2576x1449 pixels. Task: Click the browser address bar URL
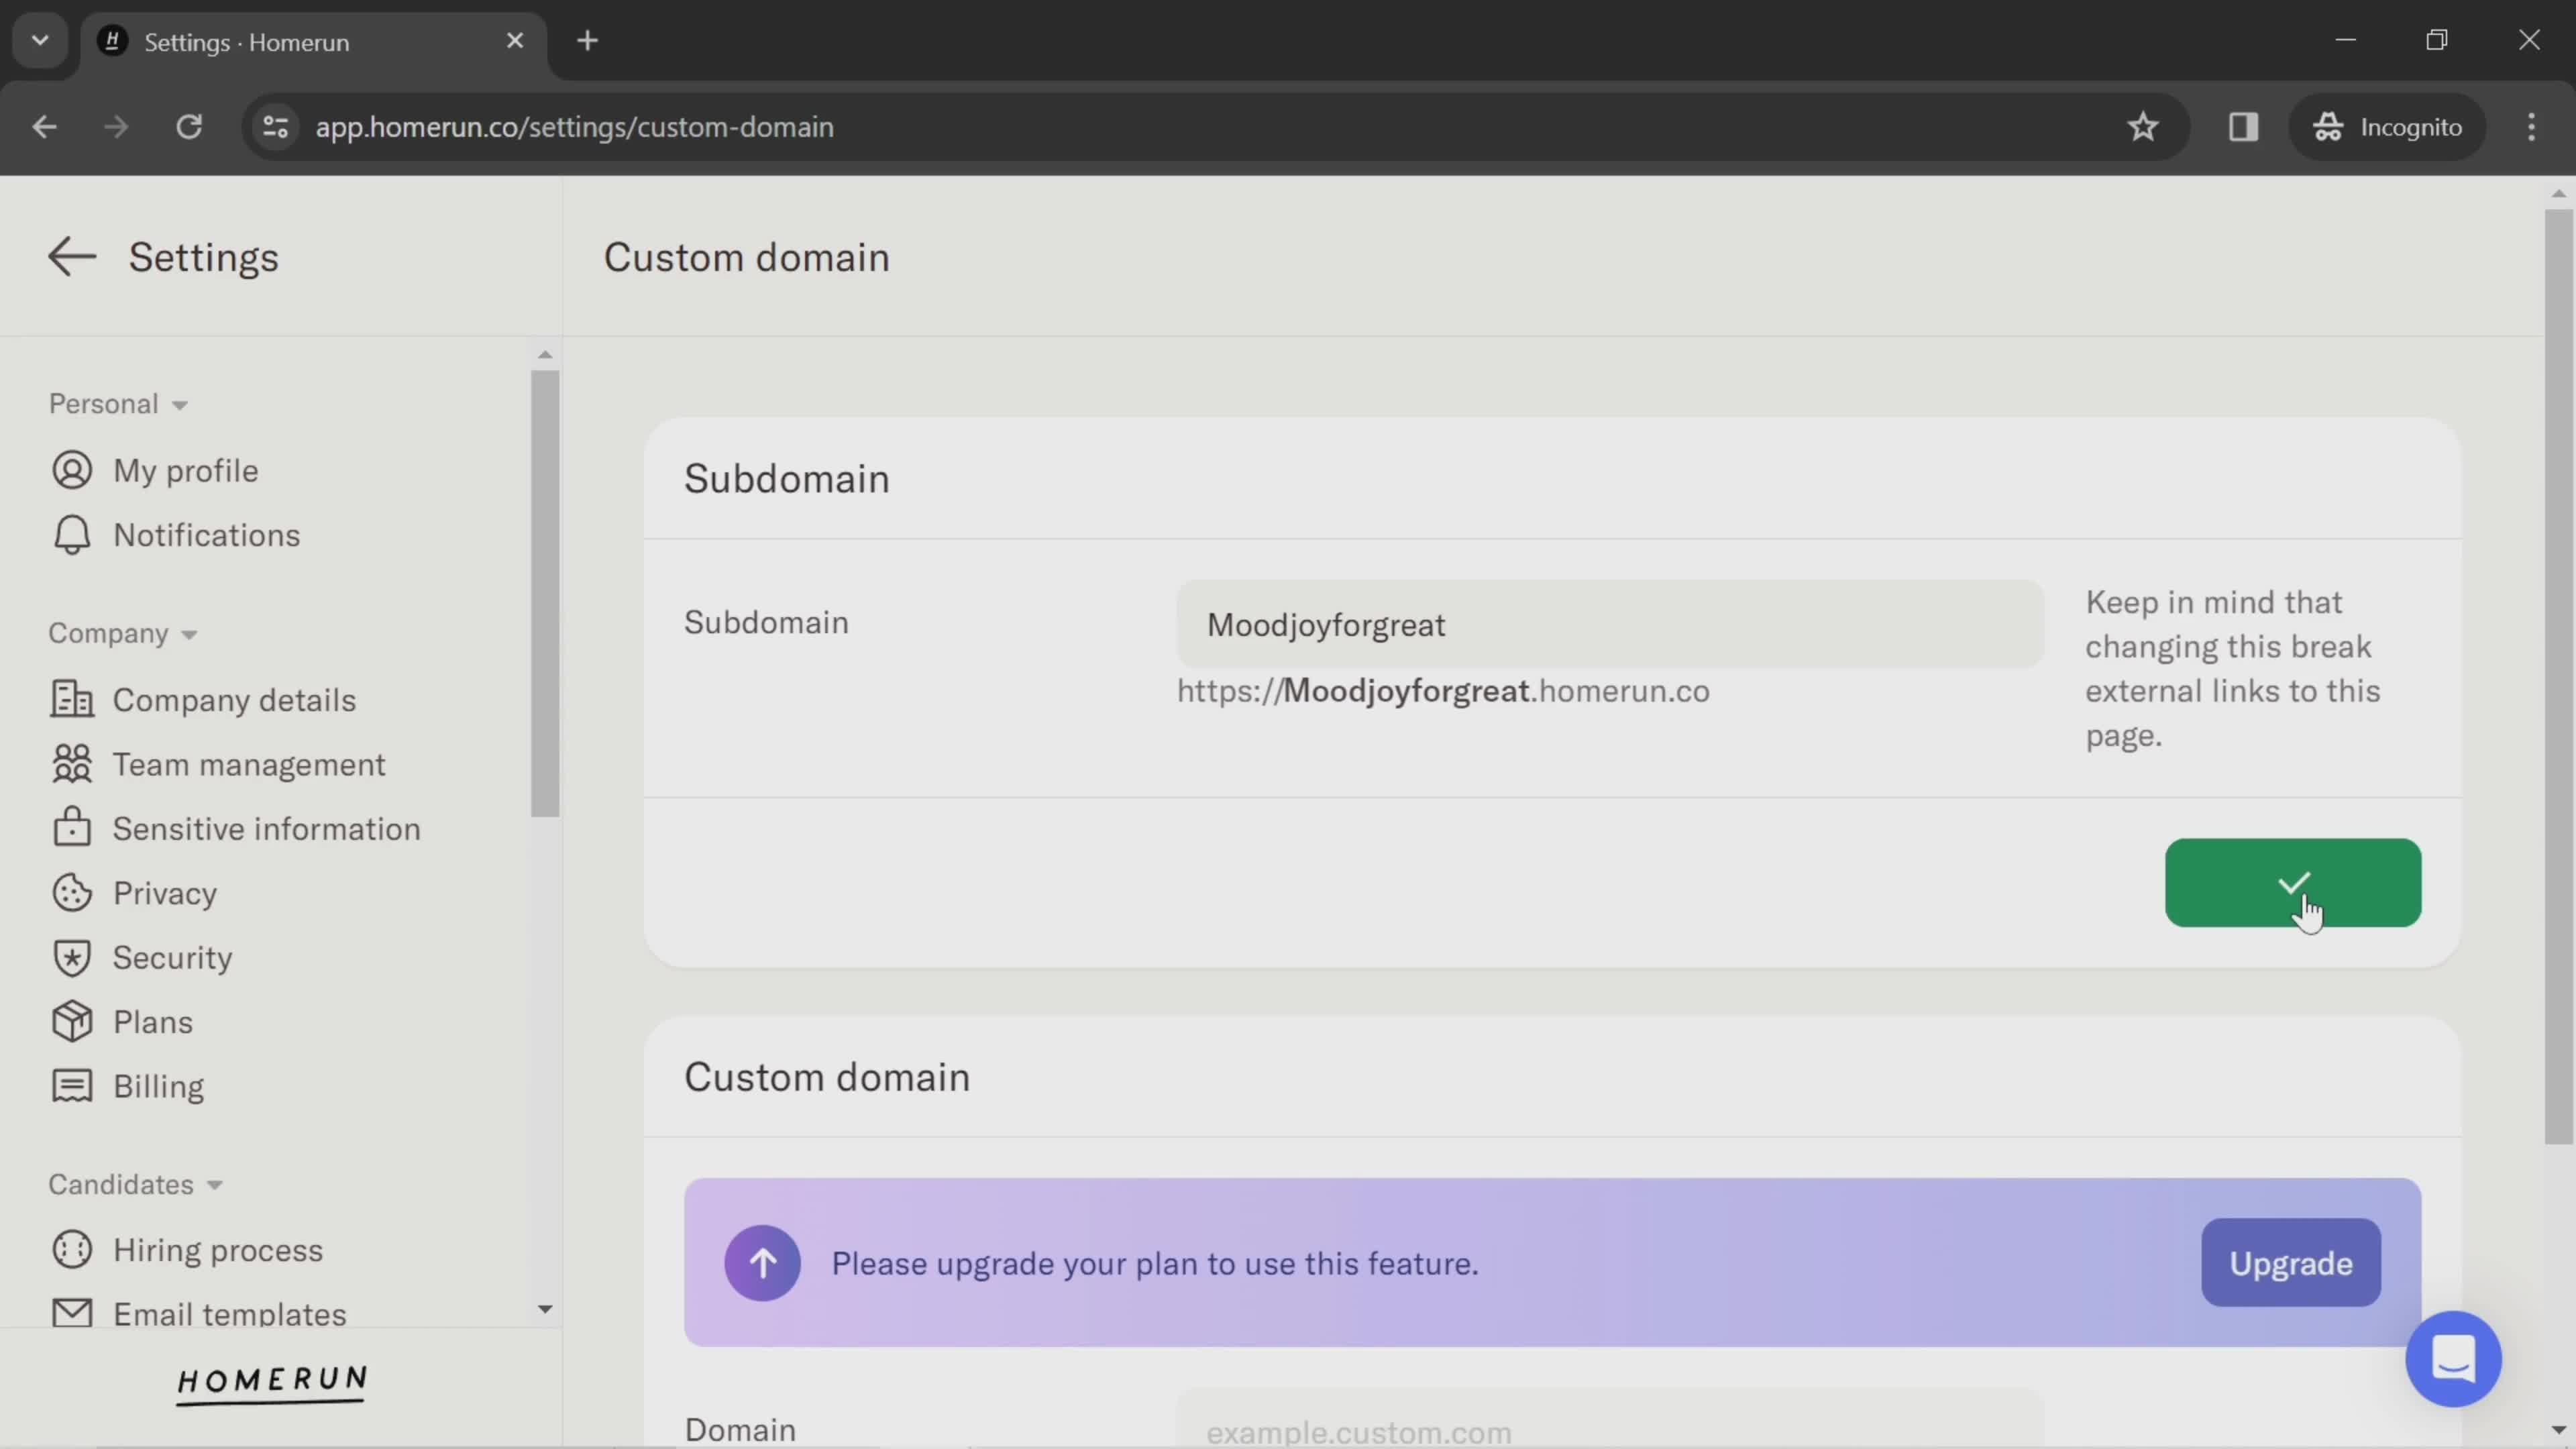point(574,127)
